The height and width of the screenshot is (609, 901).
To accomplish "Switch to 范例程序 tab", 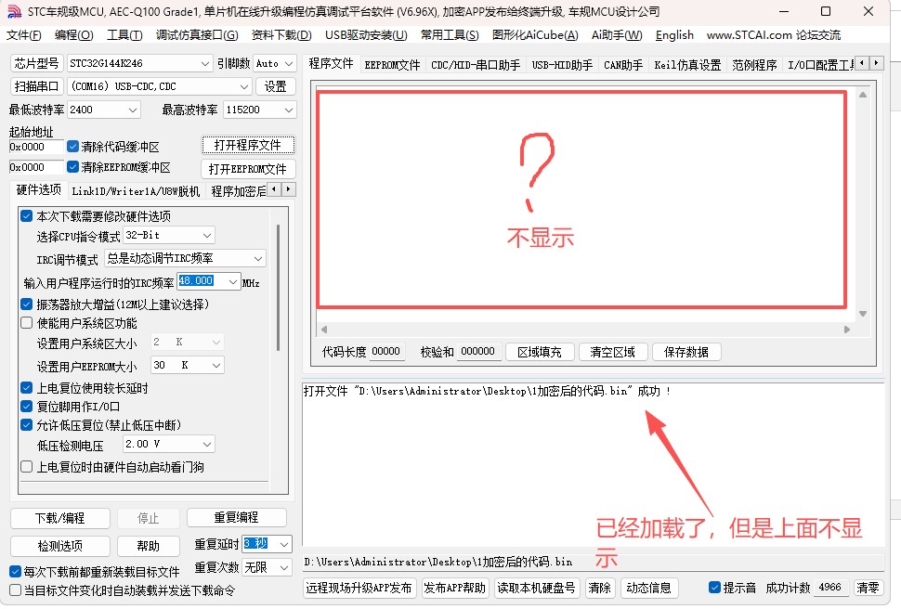I will pos(754,65).
